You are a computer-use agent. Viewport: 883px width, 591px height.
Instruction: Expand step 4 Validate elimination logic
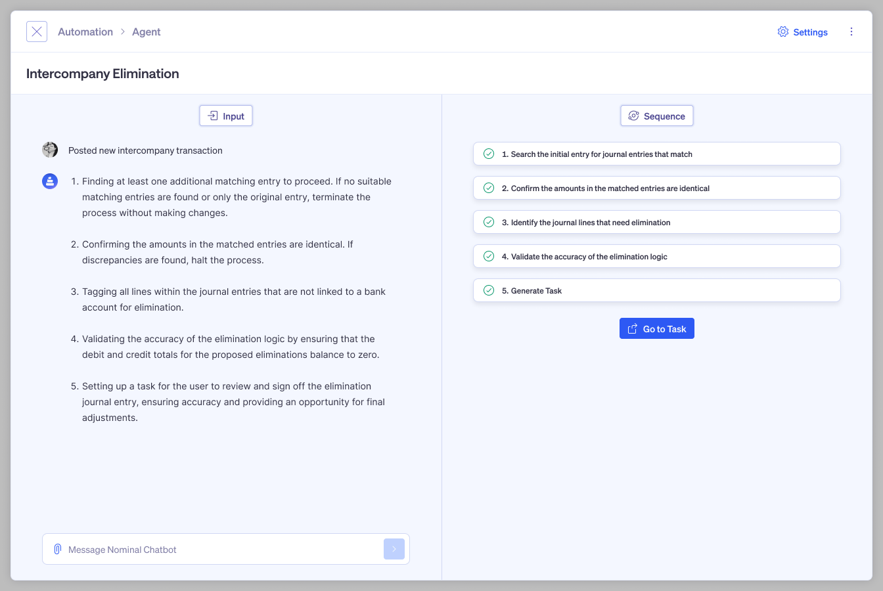click(657, 256)
